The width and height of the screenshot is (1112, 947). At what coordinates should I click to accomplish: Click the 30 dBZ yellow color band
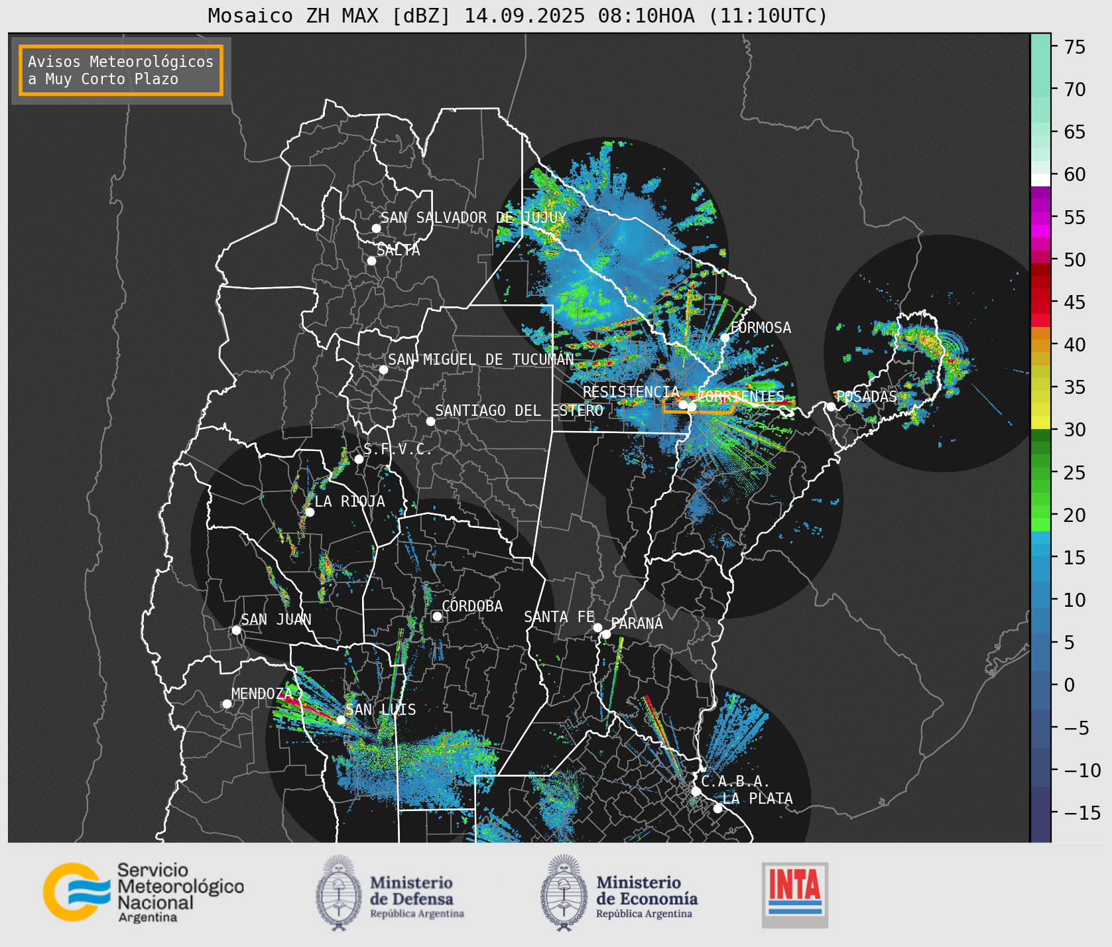[x=1040, y=422]
